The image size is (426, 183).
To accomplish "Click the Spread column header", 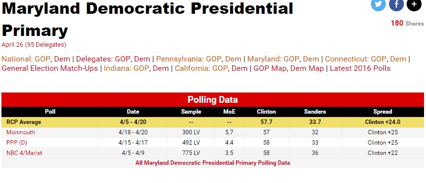I will click(383, 112).
